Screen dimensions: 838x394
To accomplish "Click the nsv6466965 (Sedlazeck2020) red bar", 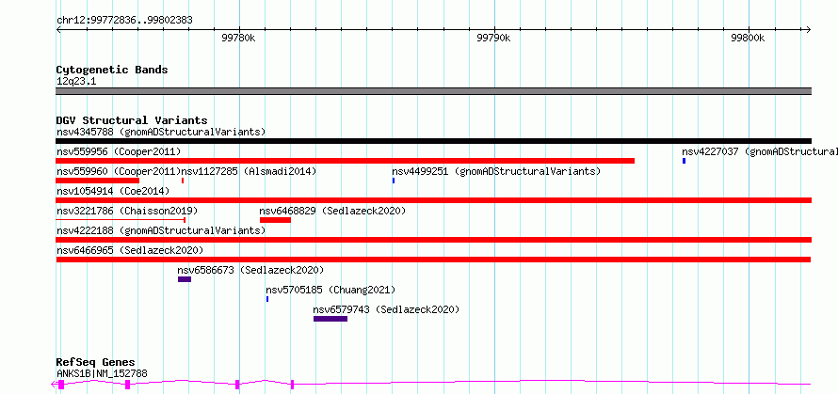I will [x=433, y=260].
